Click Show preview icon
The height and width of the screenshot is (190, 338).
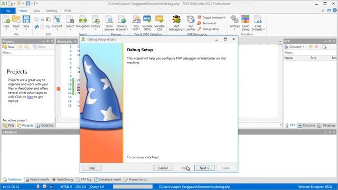point(109,23)
